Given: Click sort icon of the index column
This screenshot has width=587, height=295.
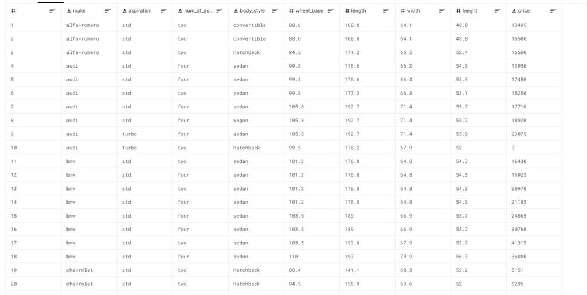Looking at the screenshot, I should (53, 11).
